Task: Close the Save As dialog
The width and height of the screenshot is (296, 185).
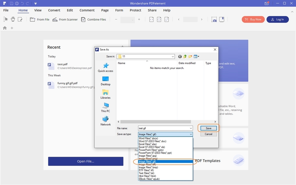Action: point(215,49)
